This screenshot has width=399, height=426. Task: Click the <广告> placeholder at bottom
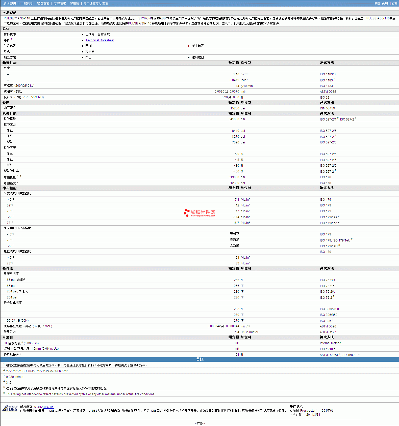[200, 423]
